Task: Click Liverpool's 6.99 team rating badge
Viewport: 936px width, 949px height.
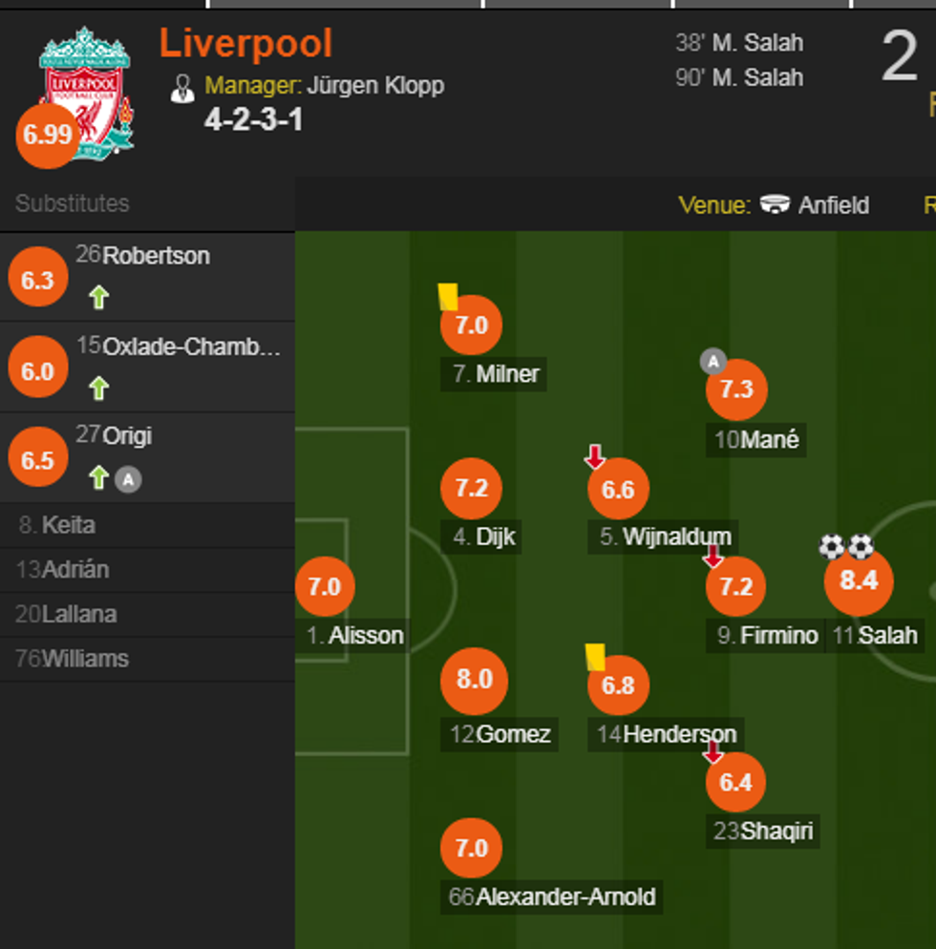Action: click(47, 136)
